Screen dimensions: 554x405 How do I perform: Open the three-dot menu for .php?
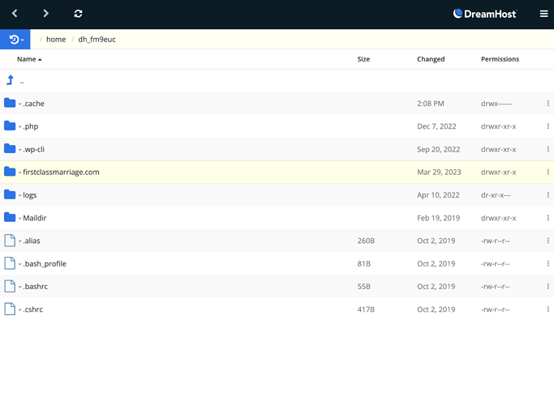coord(548,126)
